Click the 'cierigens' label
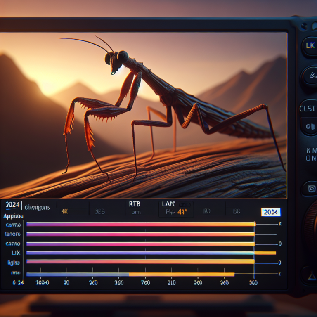This screenshot has height=317, width=317. [37, 208]
